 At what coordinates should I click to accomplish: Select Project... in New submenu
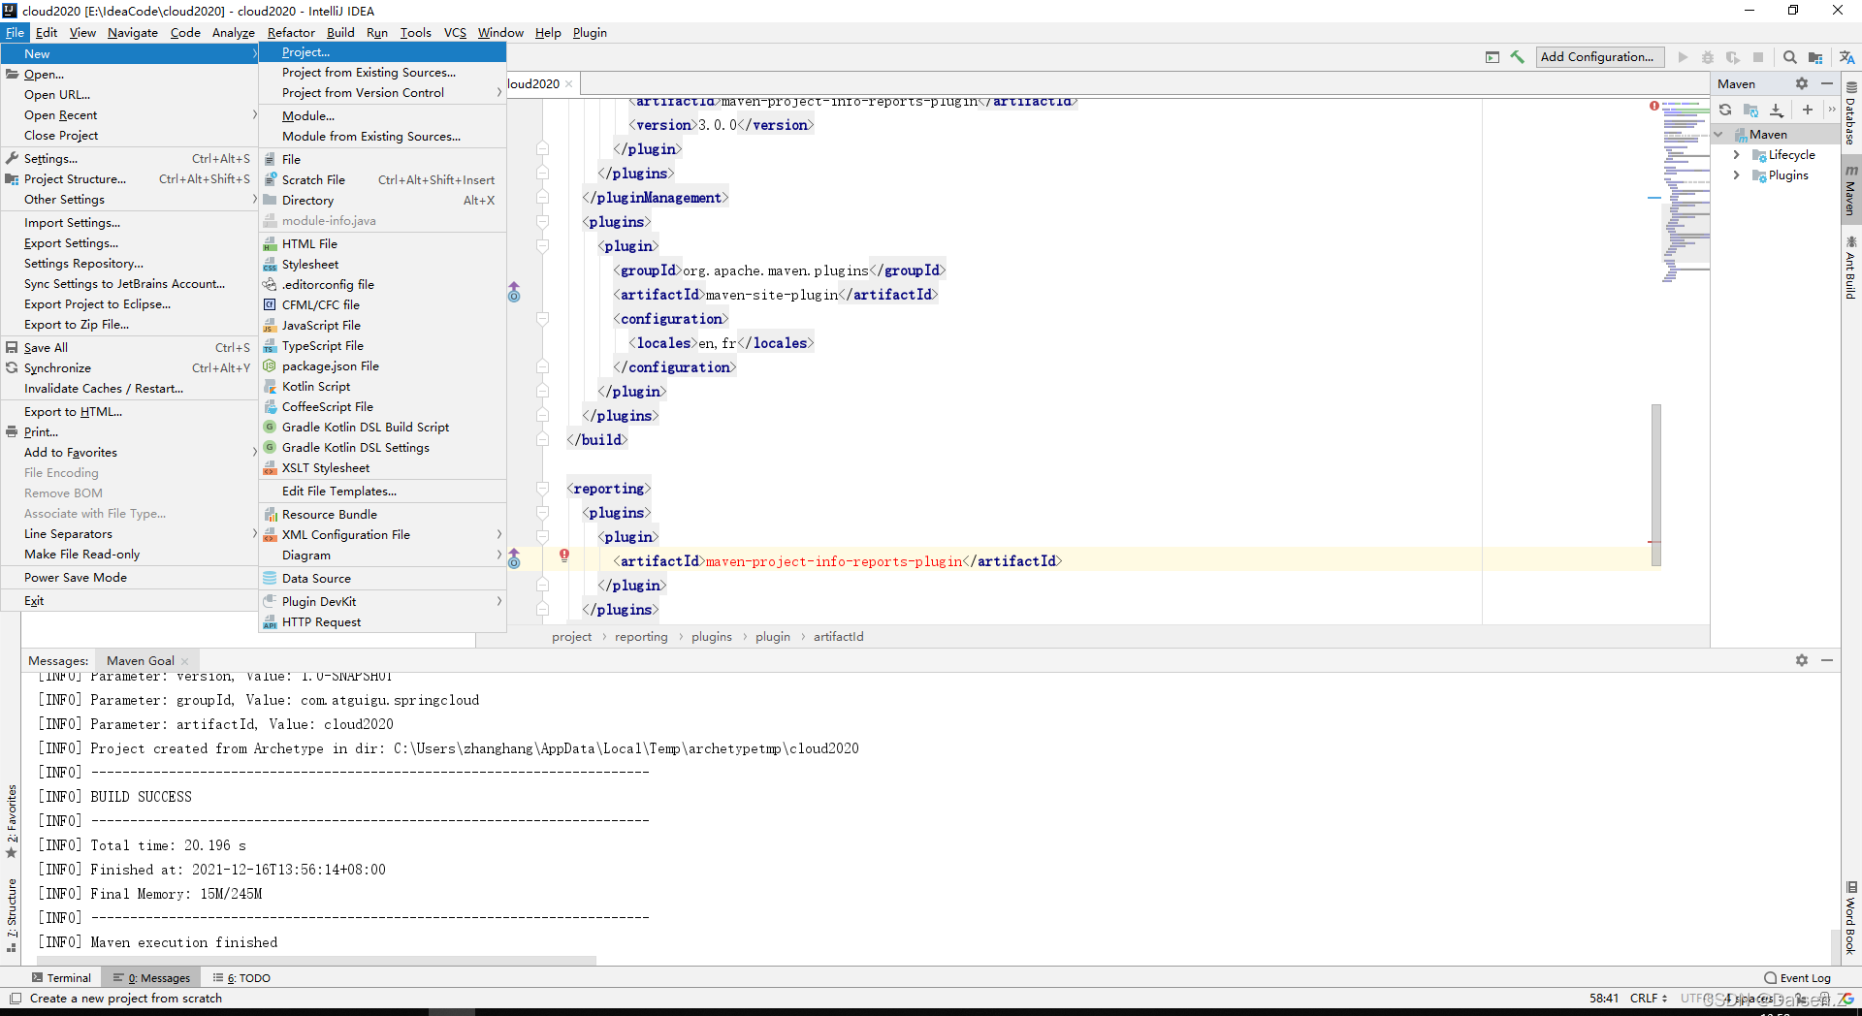click(382, 52)
